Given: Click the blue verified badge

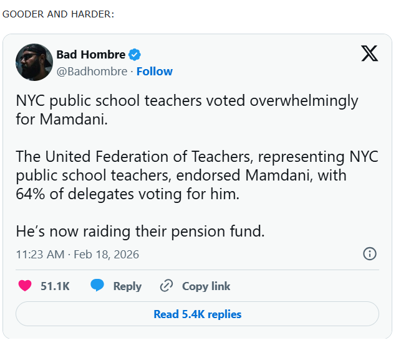Looking at the screenshot, I should (135, 55).
